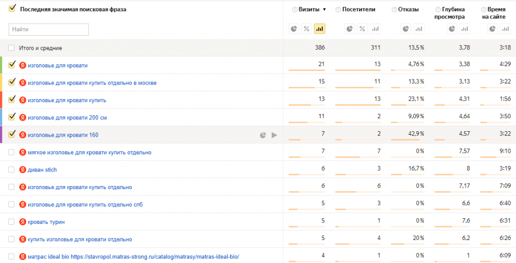The width and height of the screenshot is (516, 263).
Task: Select bar chart view under Визиты
Action: [x=319, y=29]
